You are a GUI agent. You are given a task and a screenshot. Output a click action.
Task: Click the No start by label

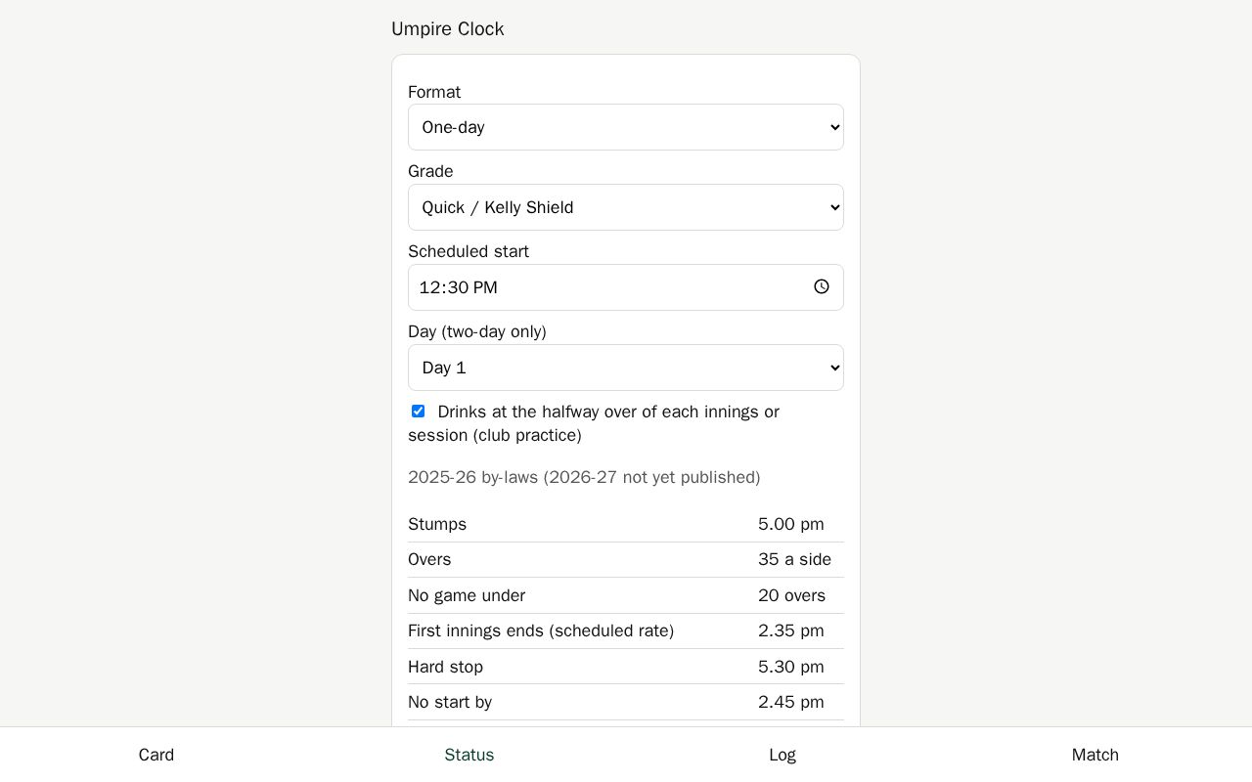450,702
